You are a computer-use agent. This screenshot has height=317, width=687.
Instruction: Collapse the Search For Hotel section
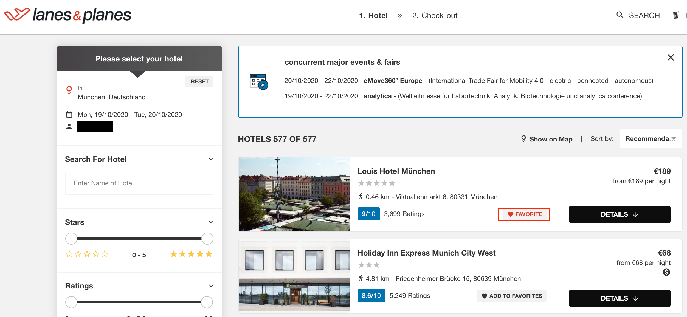click(x=211, y=159)
